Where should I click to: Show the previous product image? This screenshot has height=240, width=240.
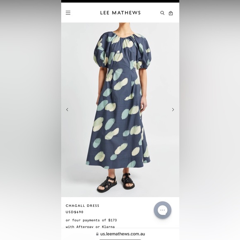pyautogui.click(x=67, y=110)
